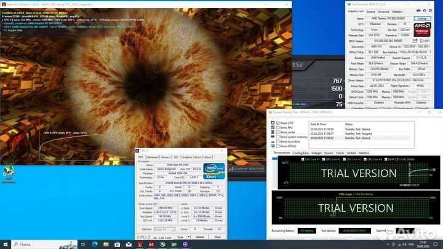The image size is (443, 249).
Task: Click volume icon in system tray
Action: (404, 245)
